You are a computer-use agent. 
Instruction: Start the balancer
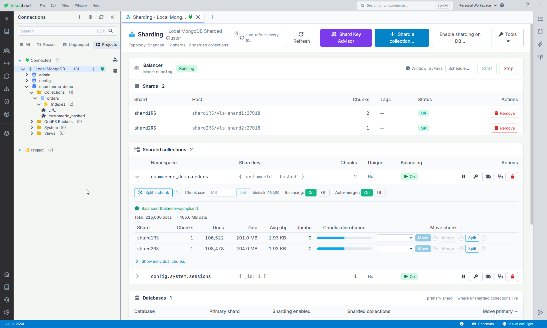pos(487,68)
